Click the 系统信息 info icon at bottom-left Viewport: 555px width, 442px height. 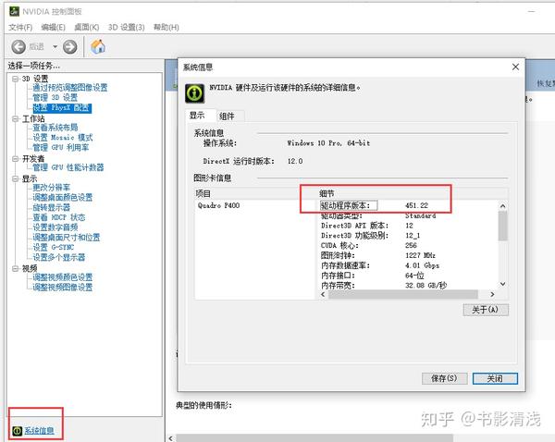point(17,431)
